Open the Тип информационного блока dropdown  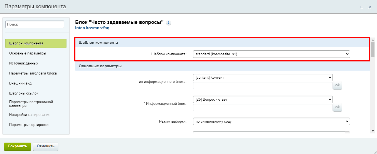(263, 77)
